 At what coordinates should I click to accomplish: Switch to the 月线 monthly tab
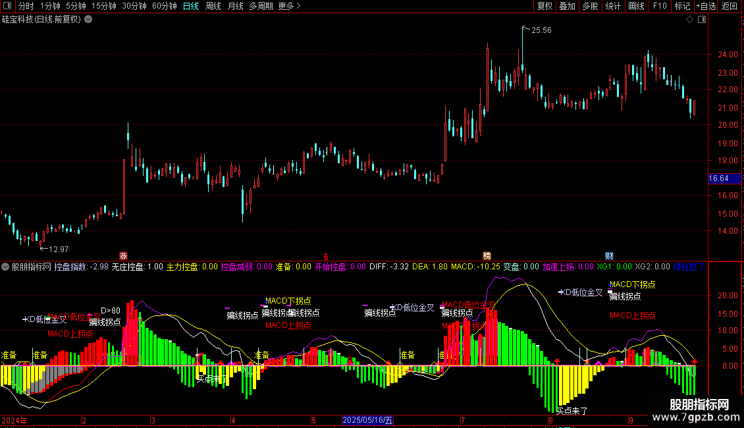click(x=235, y=6)
